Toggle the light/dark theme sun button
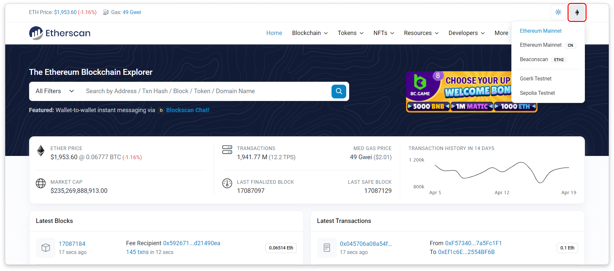Image resolution: width=614 pixels, height=271 pixels. pos(558,12)
